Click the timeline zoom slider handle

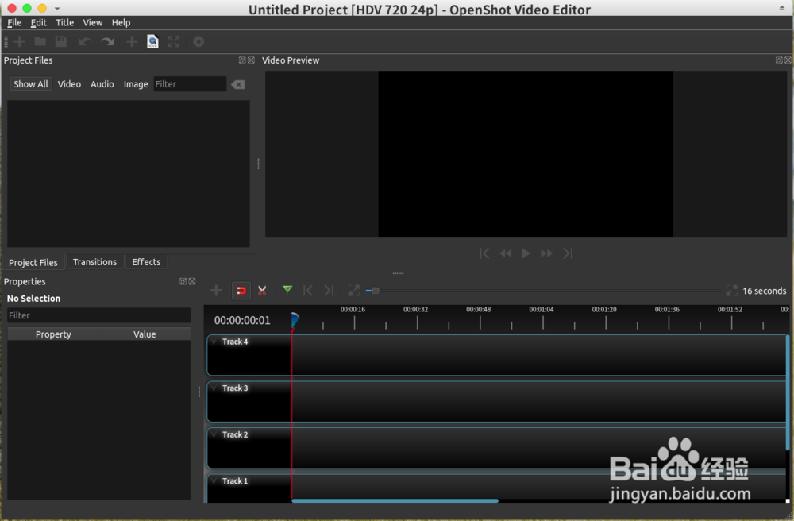click(376, 291)
